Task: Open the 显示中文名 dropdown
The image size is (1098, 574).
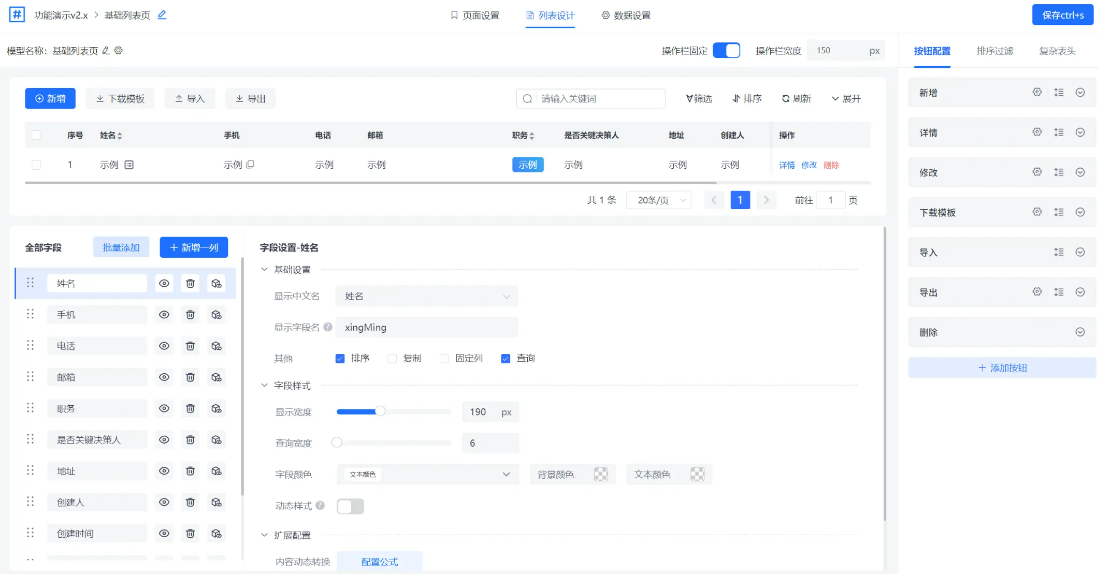Action: tap(426, 296)
